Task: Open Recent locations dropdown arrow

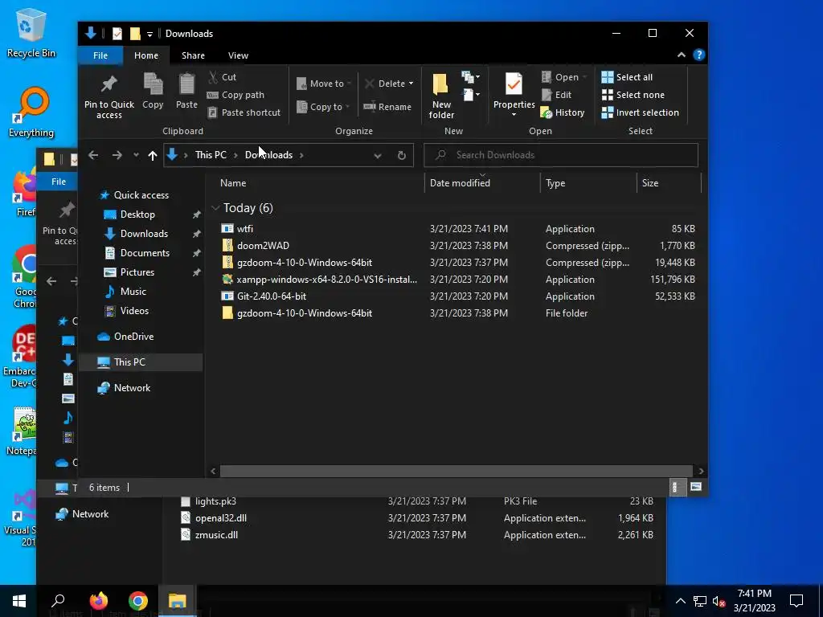Action: point(136,155)
